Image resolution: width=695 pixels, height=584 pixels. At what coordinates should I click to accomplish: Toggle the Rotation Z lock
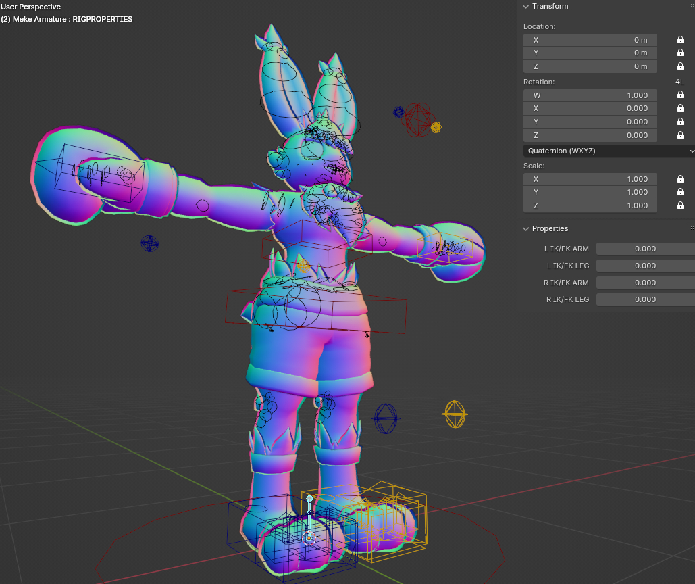pyautogui.click(x=680, y=135)
